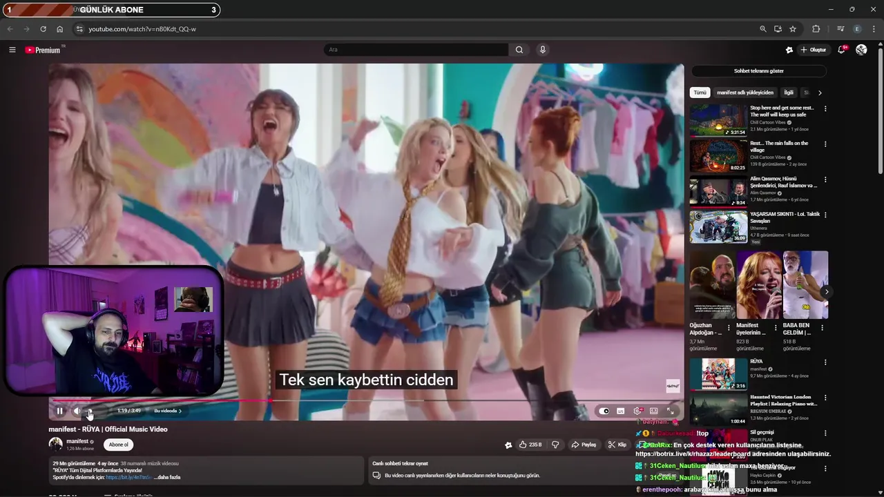Open the sparkle icon beside Oluştur
This screenshot has height=497, width=884.
[x=789, y=50]
